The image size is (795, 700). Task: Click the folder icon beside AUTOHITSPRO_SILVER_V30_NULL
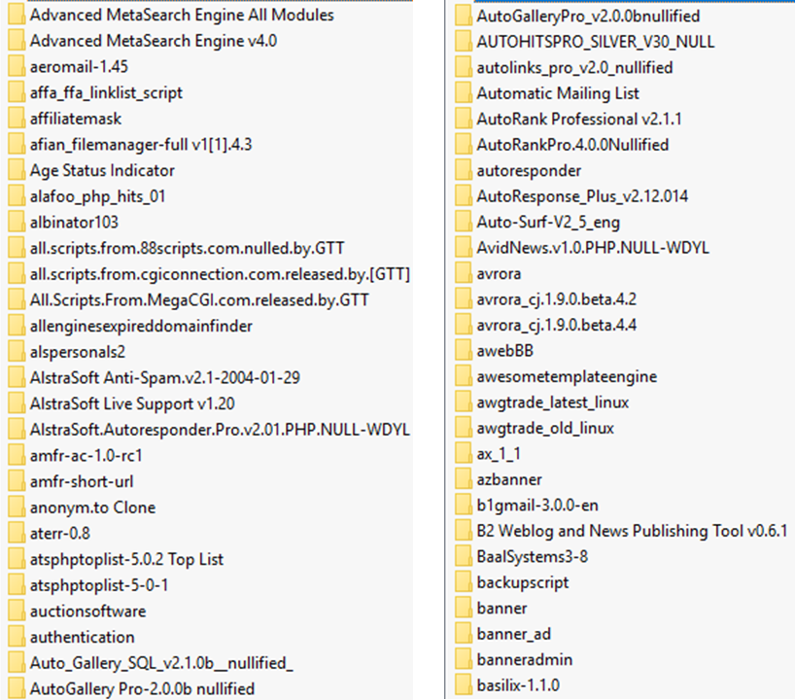pyautogui.click(x=463, y=41)
